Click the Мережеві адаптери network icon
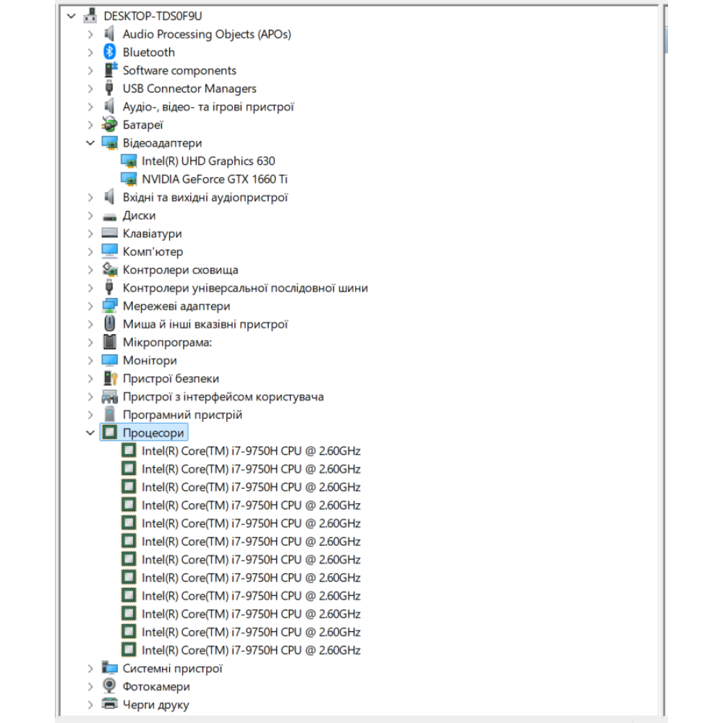This screenshot has height=723, width=723. [x=110, y=306]
